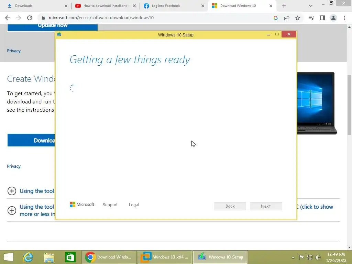Open File Explorer from taskbar
The width and height of the screenshot is (352, 264).
[x=49, y=257]
